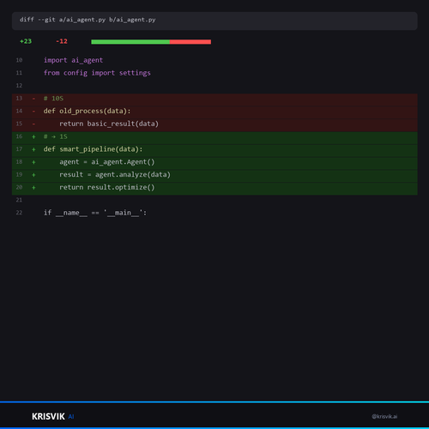Click the -12 deletions count
The height and width of the screenshot is (429, 429).
click(x=62, y=41)
